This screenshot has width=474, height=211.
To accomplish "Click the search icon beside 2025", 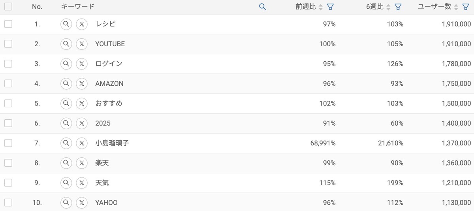I will coord(66,123).
